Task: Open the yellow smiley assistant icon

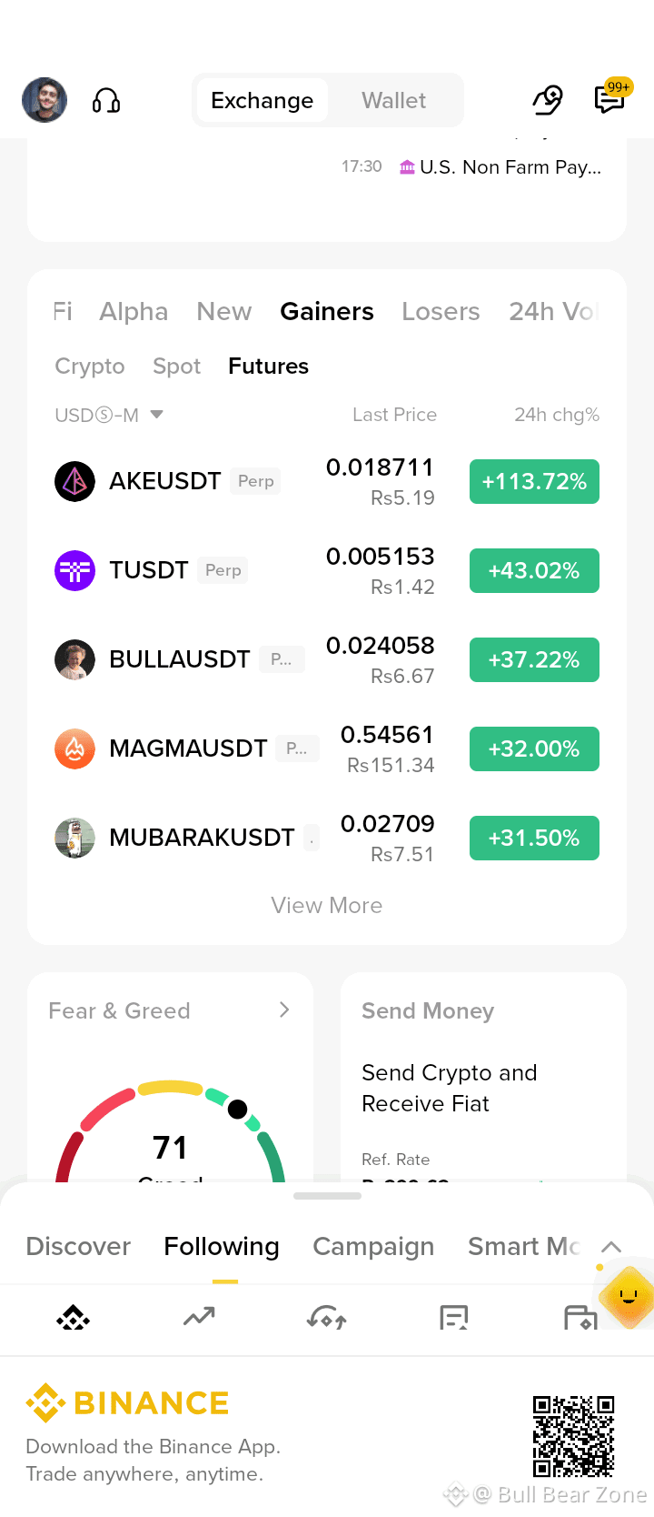Action: [629, 1296]
